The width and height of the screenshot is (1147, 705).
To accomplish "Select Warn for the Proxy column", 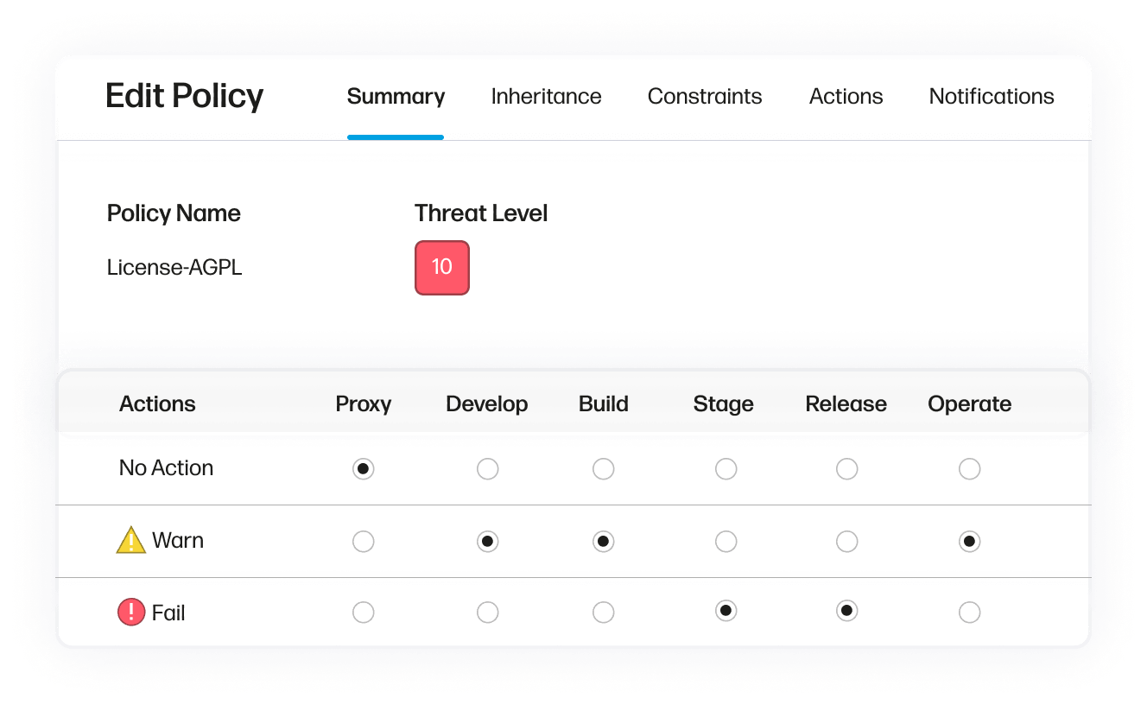I will coord(364,542).
